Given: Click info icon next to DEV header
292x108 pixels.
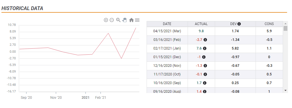Looking at the screenshot, I should 239,24.
